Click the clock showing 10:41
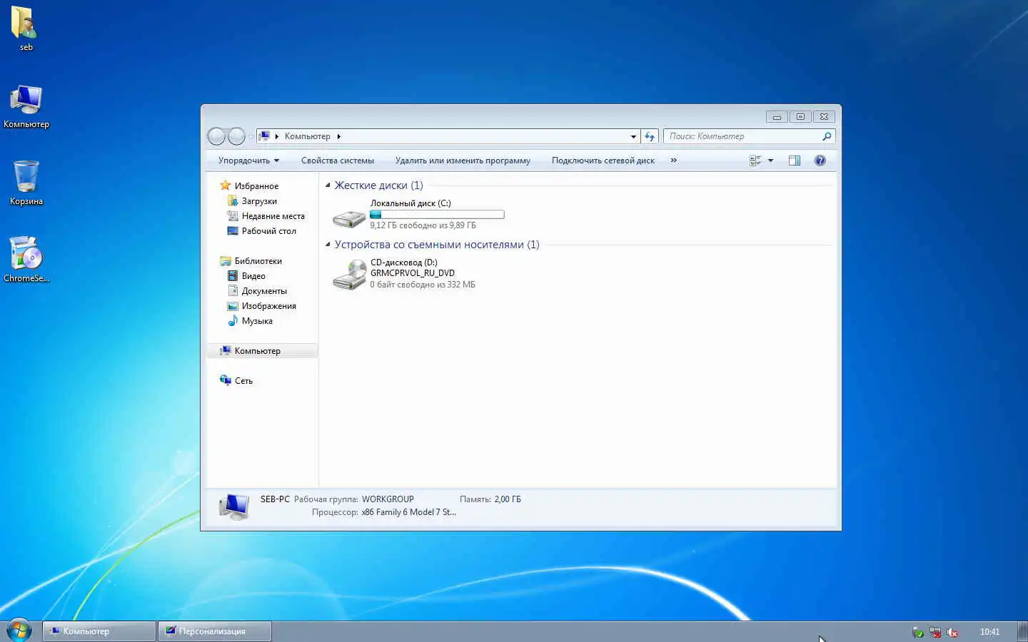Viewport: 1028px width, 642px height. tap(989, 632)
